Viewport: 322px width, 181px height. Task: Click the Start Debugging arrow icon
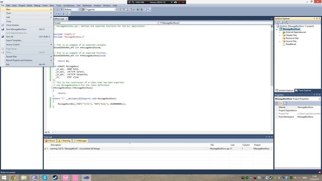(x=61, y=10)
